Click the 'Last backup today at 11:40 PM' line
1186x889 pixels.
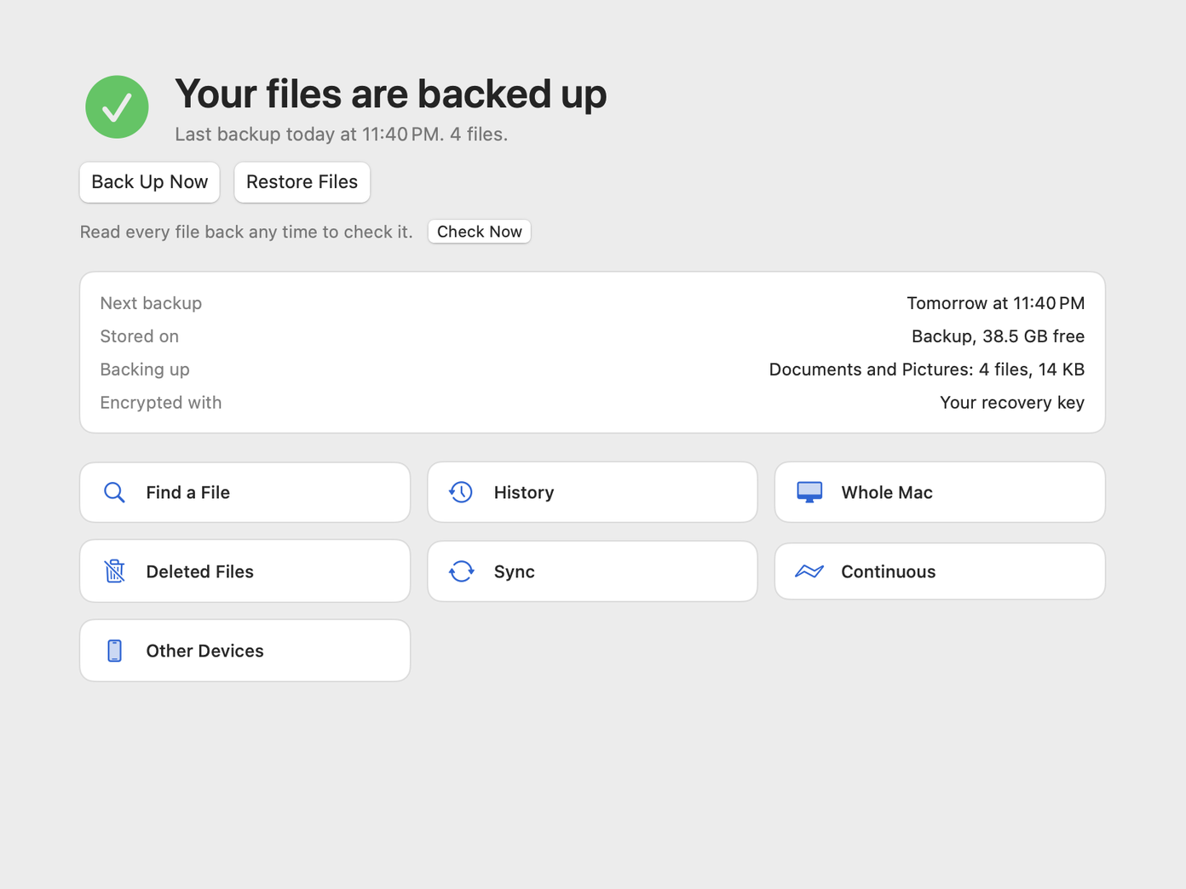click(341, 135)
